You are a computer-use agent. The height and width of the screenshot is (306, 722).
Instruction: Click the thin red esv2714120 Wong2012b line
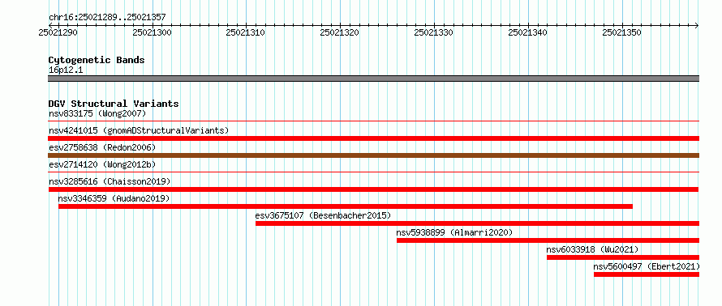coord(373,172)
